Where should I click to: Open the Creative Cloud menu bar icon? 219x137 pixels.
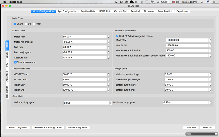[x=126, y=2]
